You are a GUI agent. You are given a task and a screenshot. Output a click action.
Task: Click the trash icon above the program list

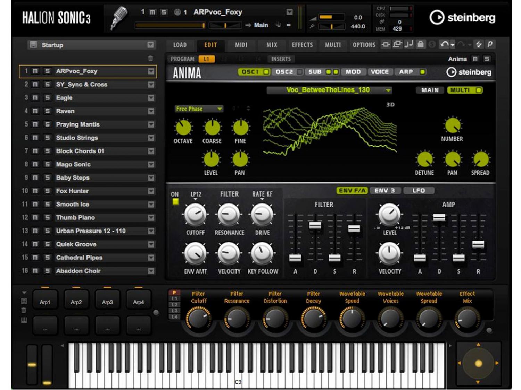[x=150, y=59]
